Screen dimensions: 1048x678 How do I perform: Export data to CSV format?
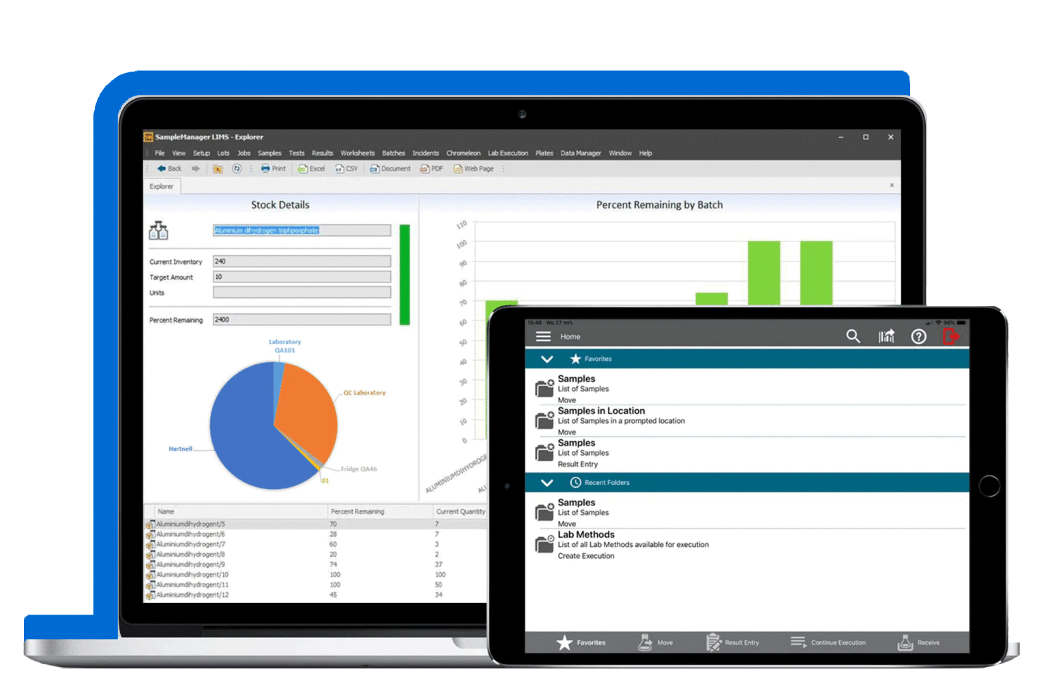pyautogui.click(x=347, y=168)
